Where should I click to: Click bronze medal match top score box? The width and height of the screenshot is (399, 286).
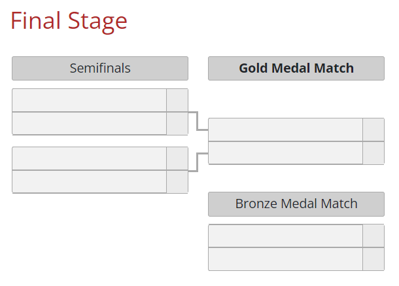tap(373, 236)
